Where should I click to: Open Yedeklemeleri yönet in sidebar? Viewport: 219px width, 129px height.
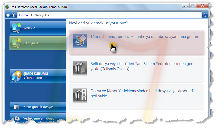coord(38,118)
